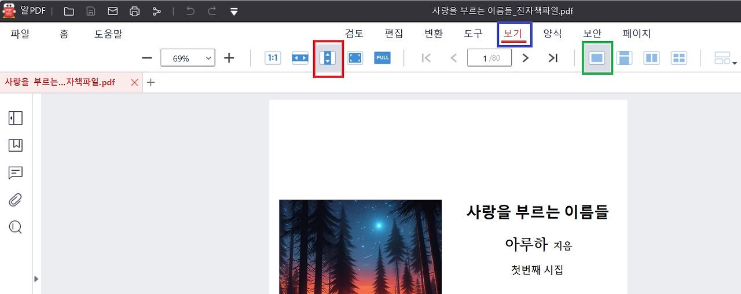Select single page view layout
741x294 pixels.
click(x=597, y=58)
